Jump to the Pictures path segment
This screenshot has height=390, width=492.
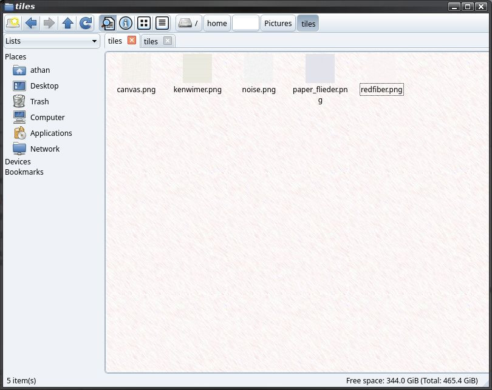(x=278, y=23)
